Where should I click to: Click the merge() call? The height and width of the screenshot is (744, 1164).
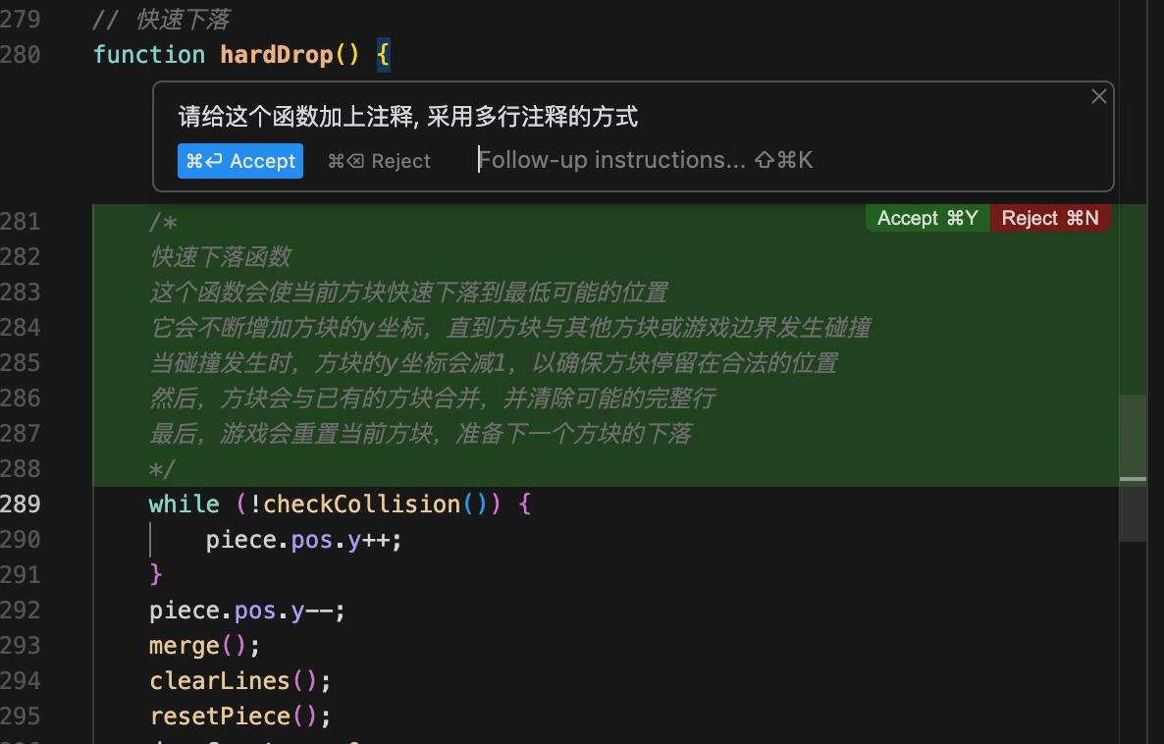204,646
